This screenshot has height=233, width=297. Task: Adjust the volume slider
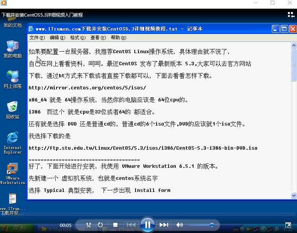point(201,225)
